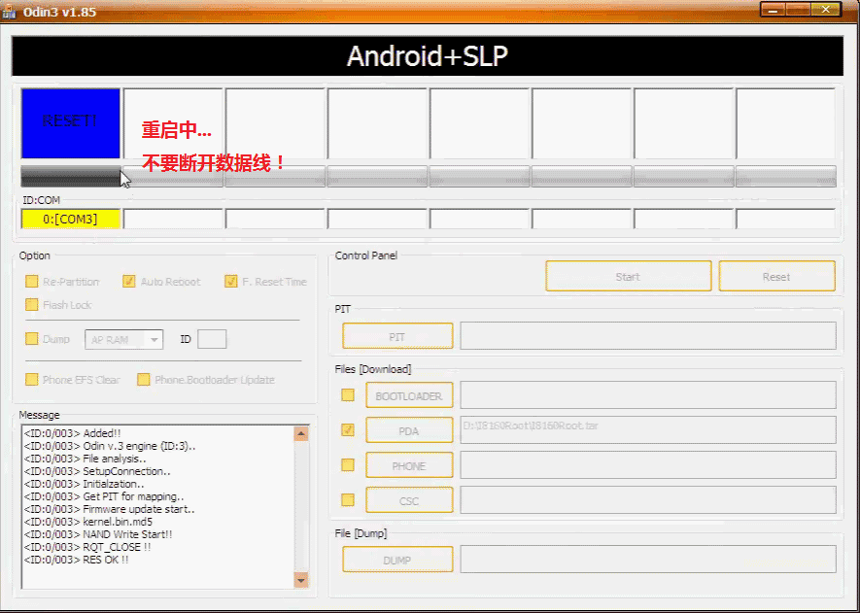
Task: Close the Odin3 window
Action: click(826, 10)
